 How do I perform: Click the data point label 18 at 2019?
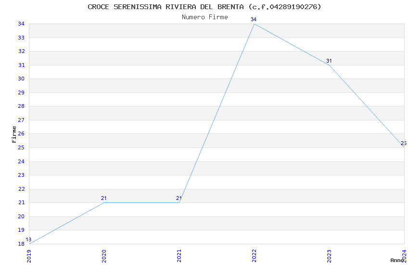tap(28, 239)
